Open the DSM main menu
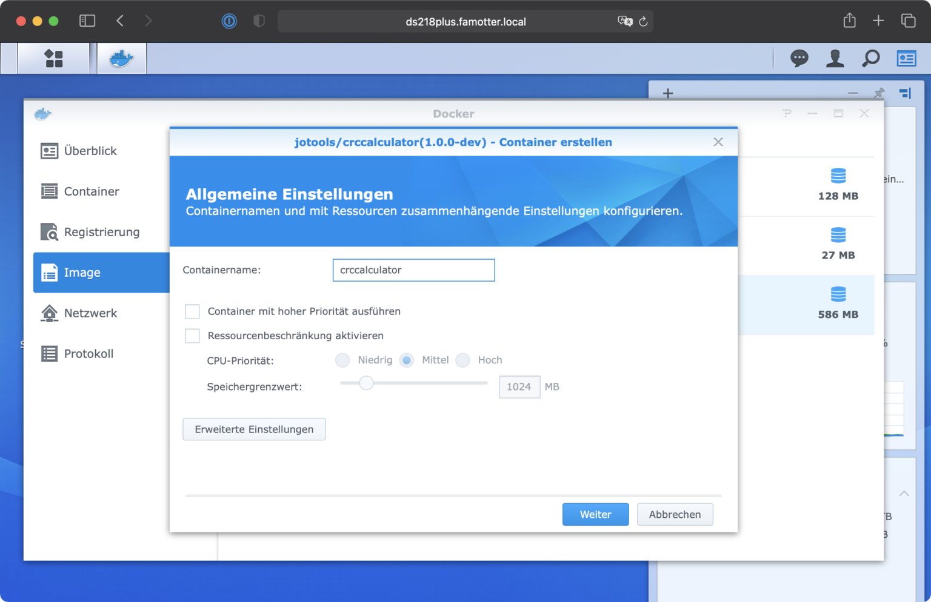The height and width of the screenshot is (602, 931). tap(53, 58)
